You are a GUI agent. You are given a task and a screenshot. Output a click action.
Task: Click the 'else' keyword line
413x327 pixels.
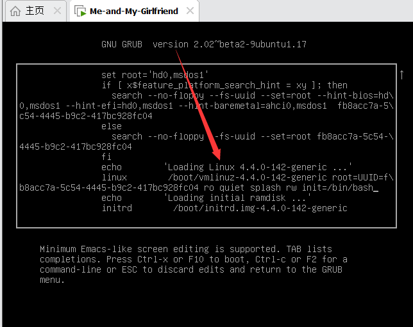pyautogui.click(x=112, y=126)
